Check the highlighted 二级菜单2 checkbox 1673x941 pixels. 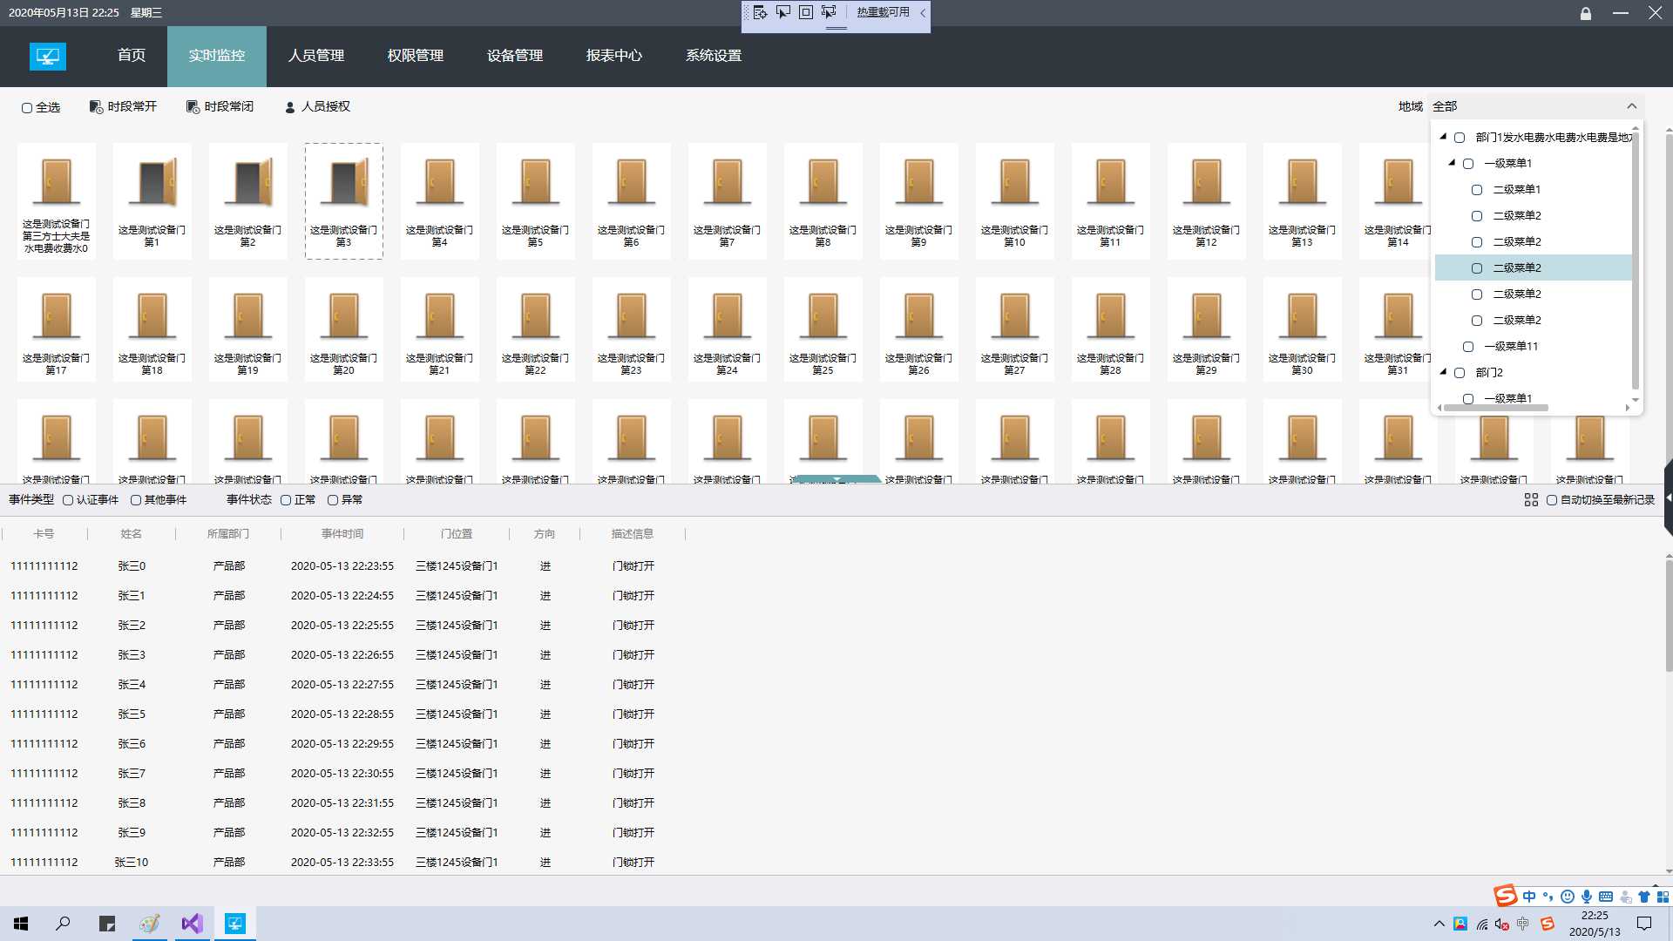[1477, 268]
